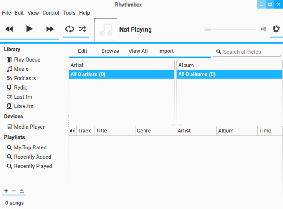283x209 pixels.
Task: Open the View menu
Action: coord(33,13)
